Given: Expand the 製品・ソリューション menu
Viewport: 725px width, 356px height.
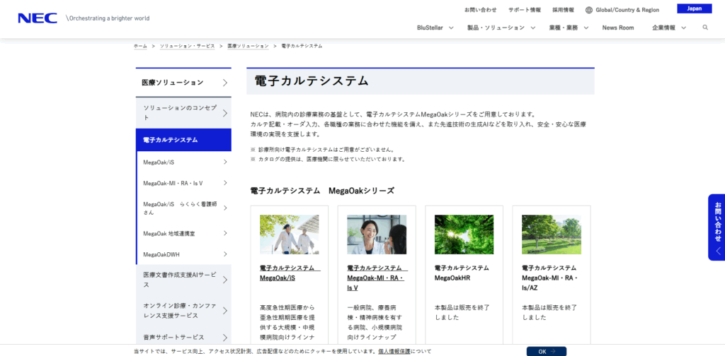Looking at the screenshot, I should [x=501, y=28].
